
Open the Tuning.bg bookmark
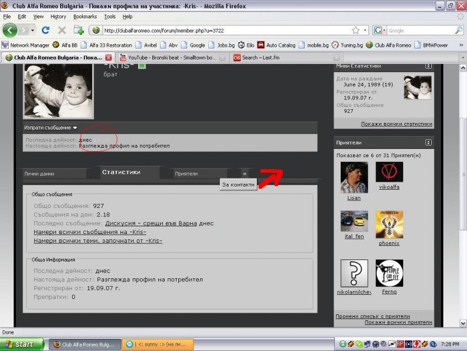point(346,45)
